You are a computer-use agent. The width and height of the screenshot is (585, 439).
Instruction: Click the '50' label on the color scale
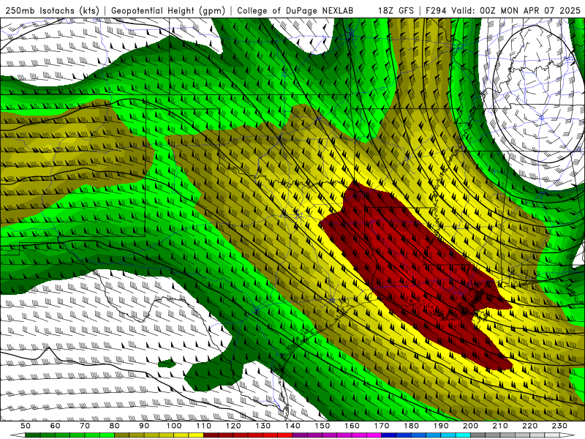26,426
